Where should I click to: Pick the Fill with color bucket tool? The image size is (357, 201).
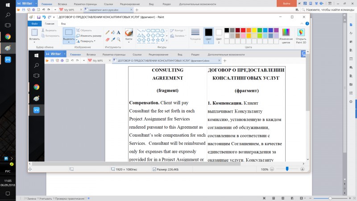[113, 32]
